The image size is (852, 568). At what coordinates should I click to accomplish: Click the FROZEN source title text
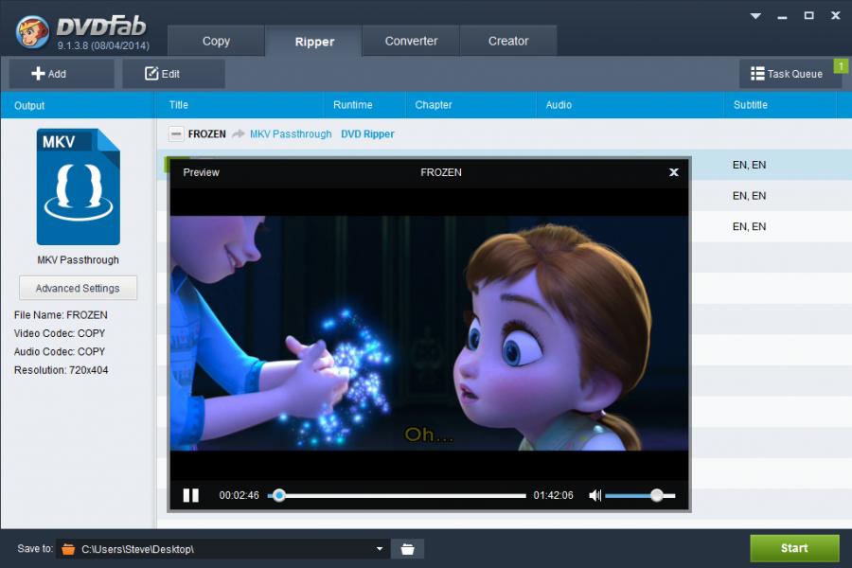(207, 133)
